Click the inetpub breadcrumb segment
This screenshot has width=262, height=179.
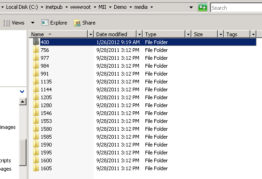[54, 7]
